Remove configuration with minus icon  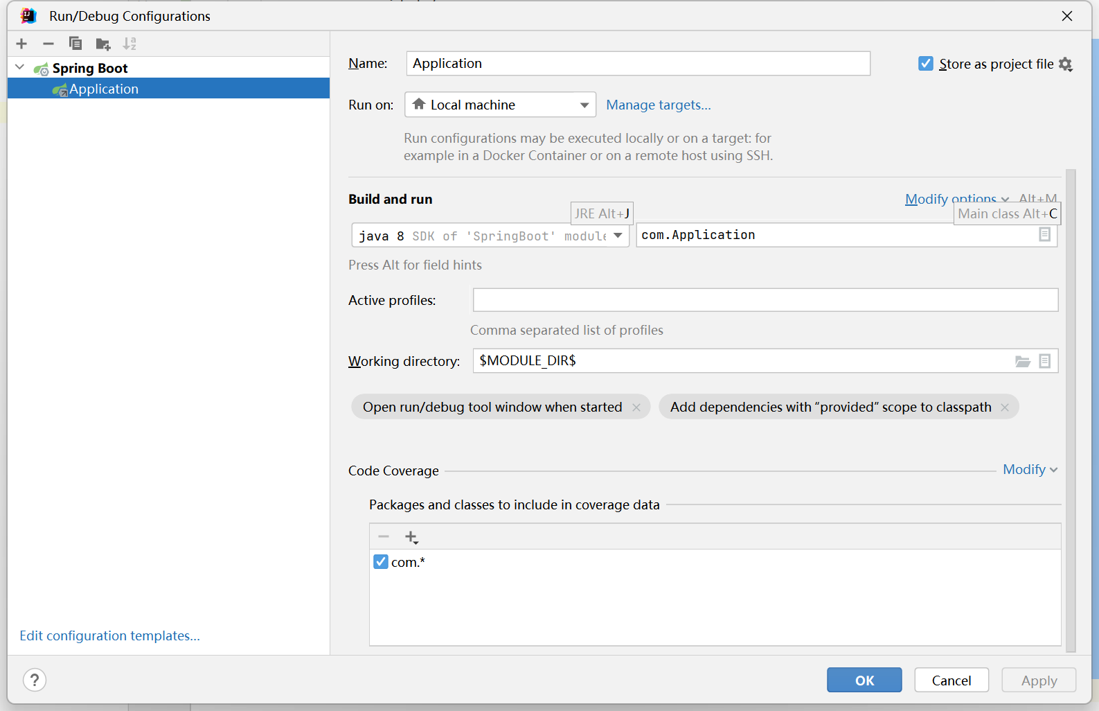pos(48,44)
